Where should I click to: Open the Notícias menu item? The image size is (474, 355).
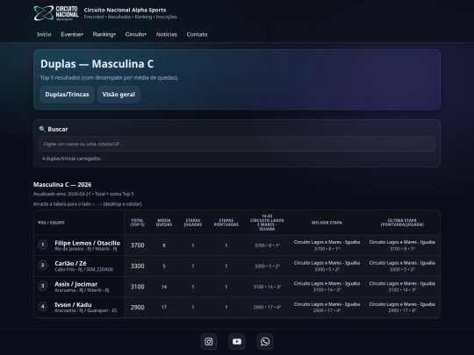167,34
